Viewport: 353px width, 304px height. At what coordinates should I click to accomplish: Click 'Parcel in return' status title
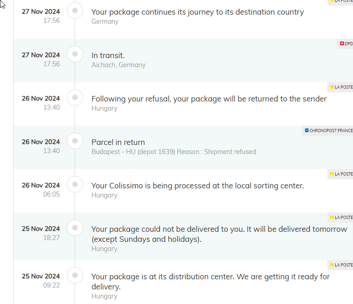[x=118, y=142]
